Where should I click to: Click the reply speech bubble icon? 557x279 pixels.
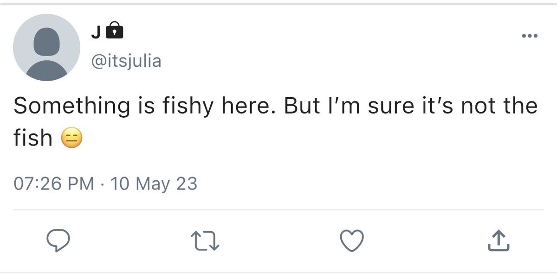(x=58, y=240)
